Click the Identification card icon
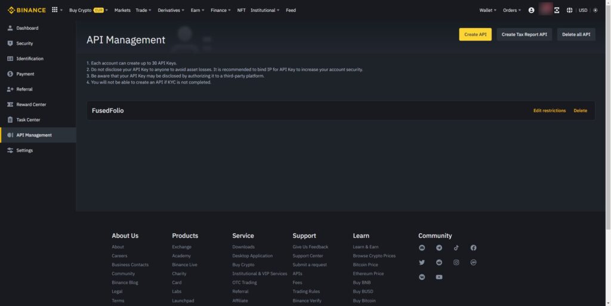Viewport: 611px width, 306px height. [10, 58]
